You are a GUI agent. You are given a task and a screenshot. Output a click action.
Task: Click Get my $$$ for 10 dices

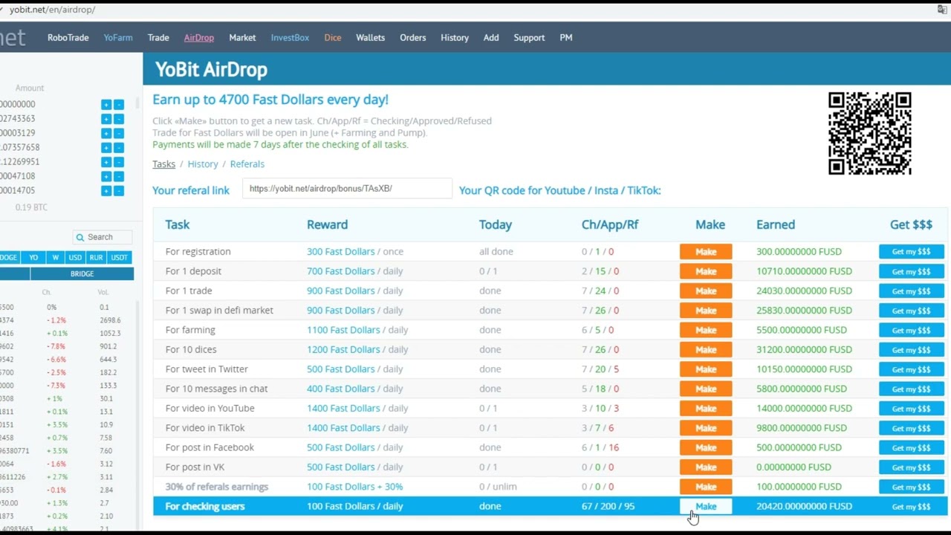pyautogui.click(x=911, y=350)
